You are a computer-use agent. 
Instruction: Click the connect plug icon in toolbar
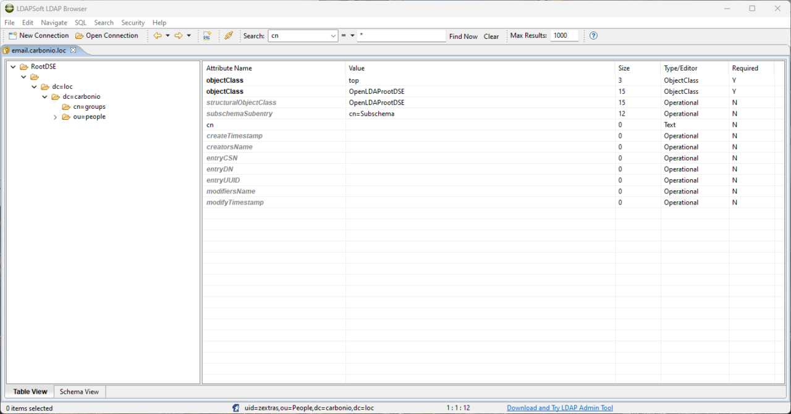229,36
